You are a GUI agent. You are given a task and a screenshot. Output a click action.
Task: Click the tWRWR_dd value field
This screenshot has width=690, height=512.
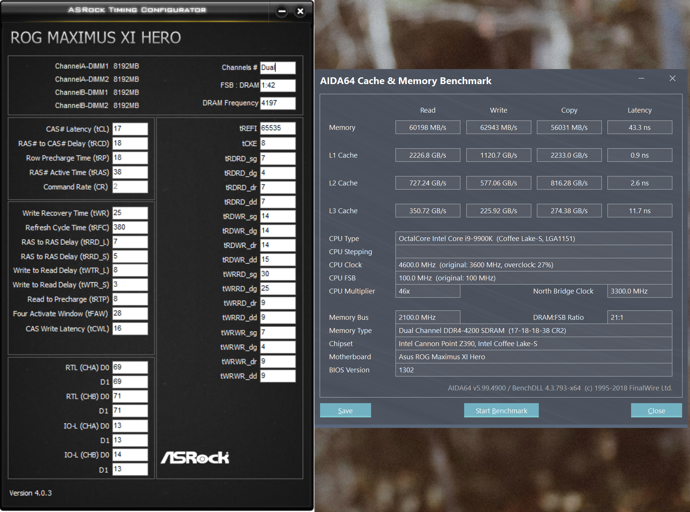[x=278, y=376]
